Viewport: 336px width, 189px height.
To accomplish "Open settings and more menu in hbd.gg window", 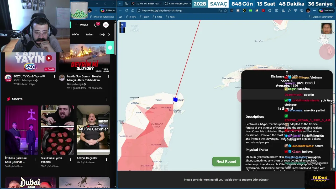I will pos(314,10).
